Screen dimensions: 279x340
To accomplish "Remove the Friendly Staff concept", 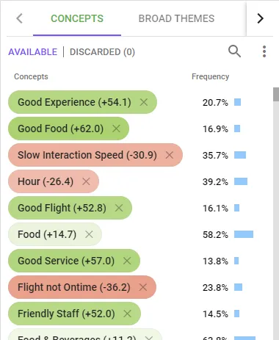I will click(x=127, y=314).
